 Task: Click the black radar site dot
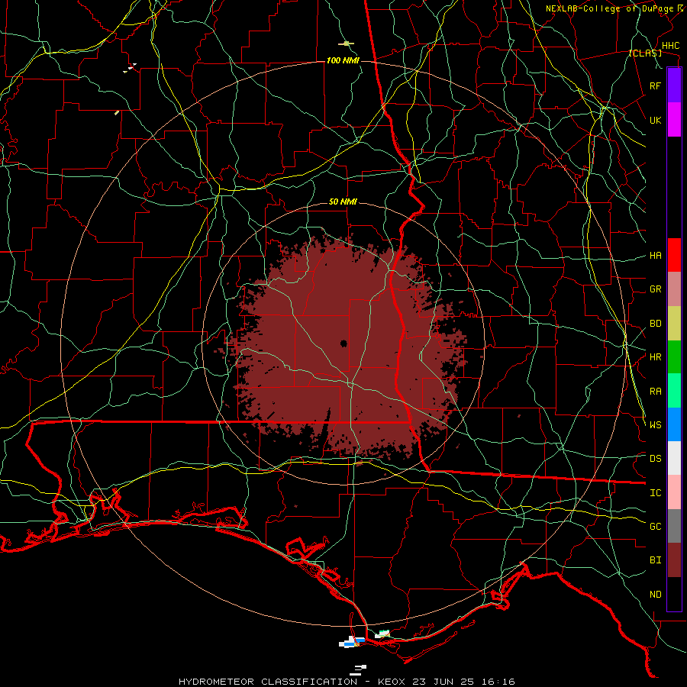[x=343, y=343]
